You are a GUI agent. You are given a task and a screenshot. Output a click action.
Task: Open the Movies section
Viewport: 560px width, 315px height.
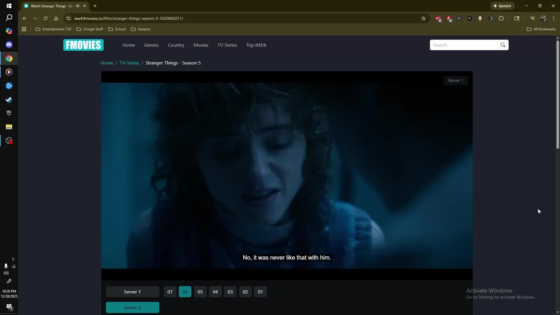[201, 45]
